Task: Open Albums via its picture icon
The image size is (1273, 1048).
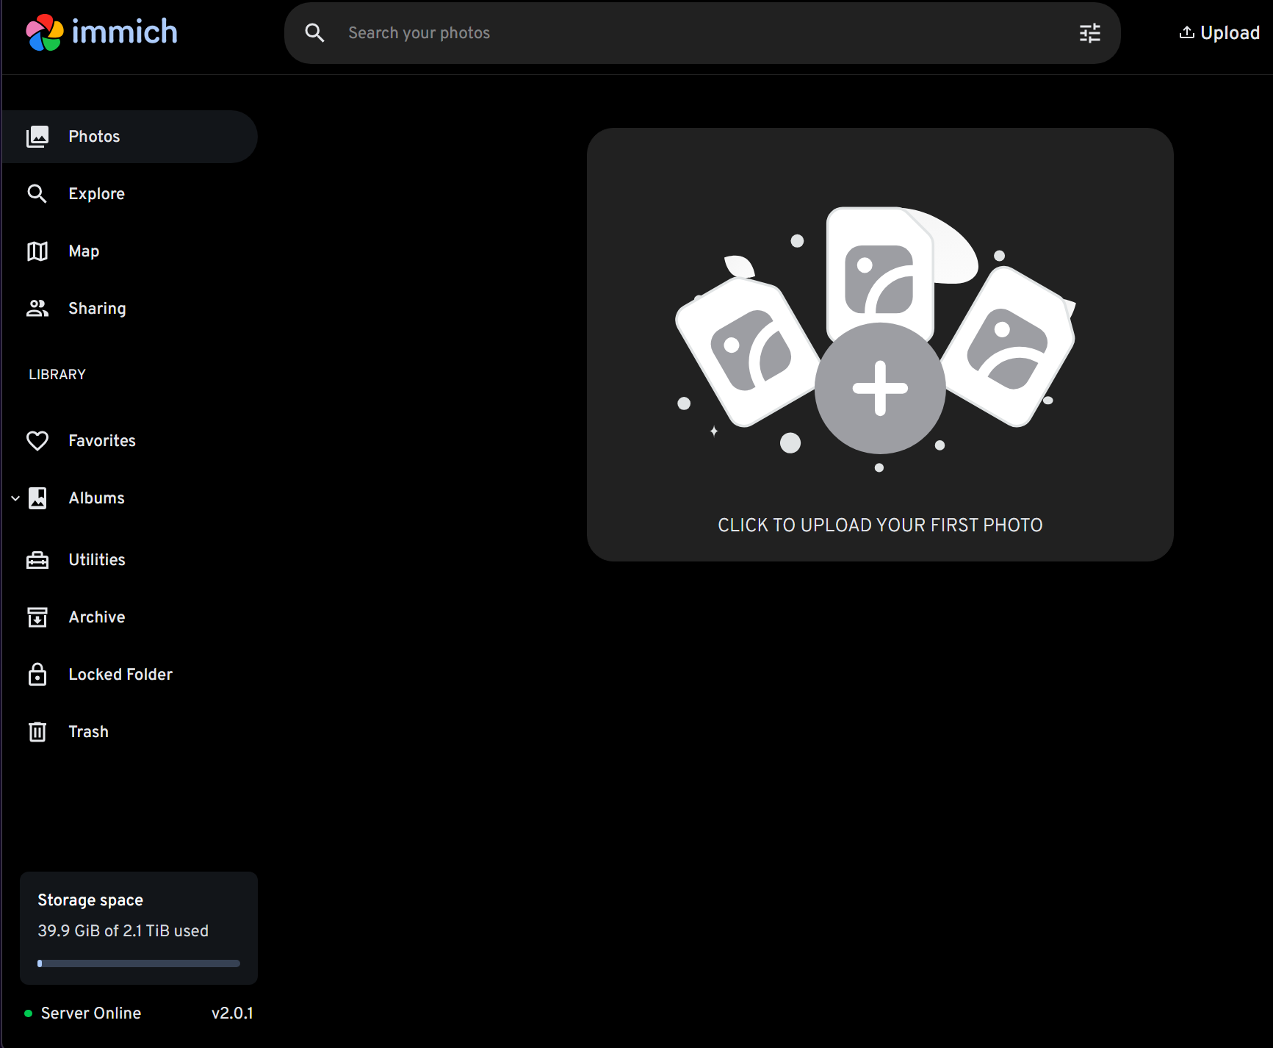Action: 37,498
